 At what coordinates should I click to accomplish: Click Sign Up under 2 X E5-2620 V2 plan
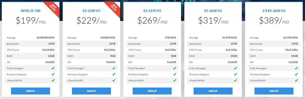tap(274, 91)
